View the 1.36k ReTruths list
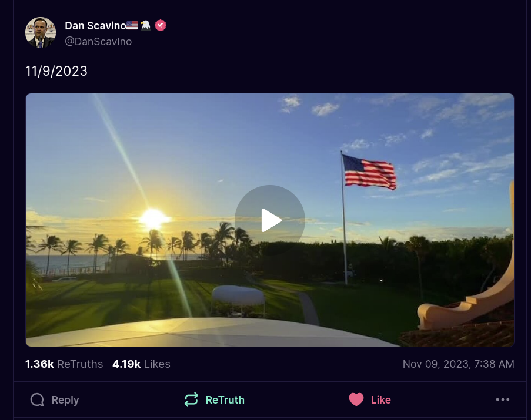 pos(64,364)
